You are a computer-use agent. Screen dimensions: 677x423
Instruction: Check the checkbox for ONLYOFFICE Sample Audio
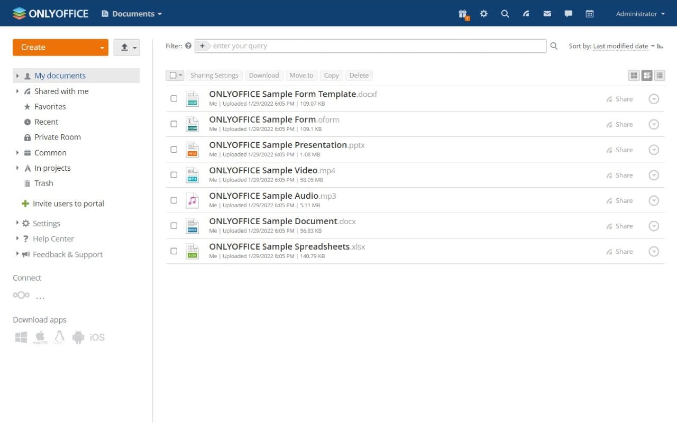173,200
